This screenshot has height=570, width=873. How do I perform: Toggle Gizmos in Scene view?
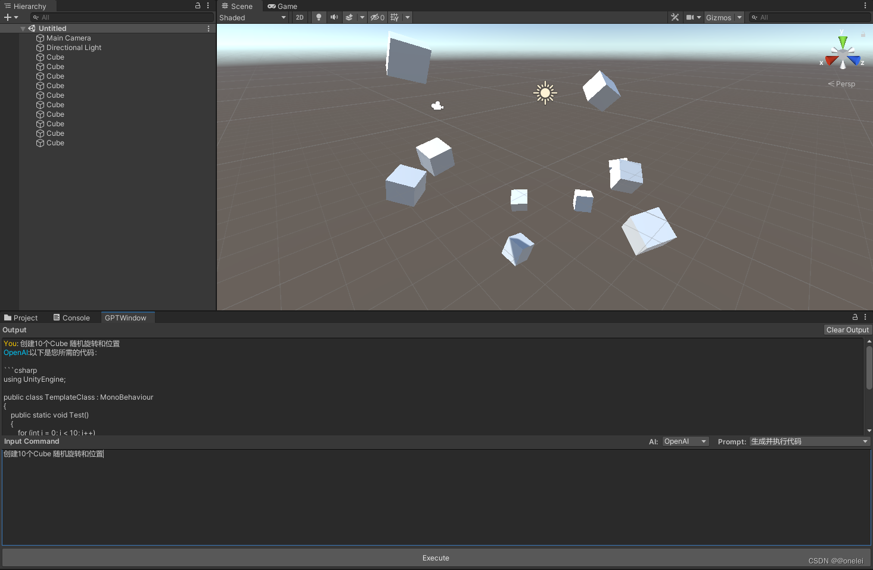[719, 17]
